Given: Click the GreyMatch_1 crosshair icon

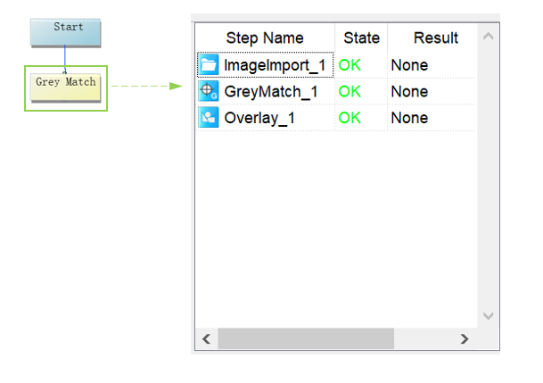Looking at the screenshot, I should [x=209, y=91].
